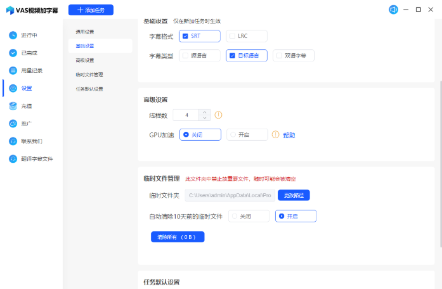This screenshot has width=442, height=289.
Task: Increase 线程数 with the up arrow
Action: click(x=205, y=112)
